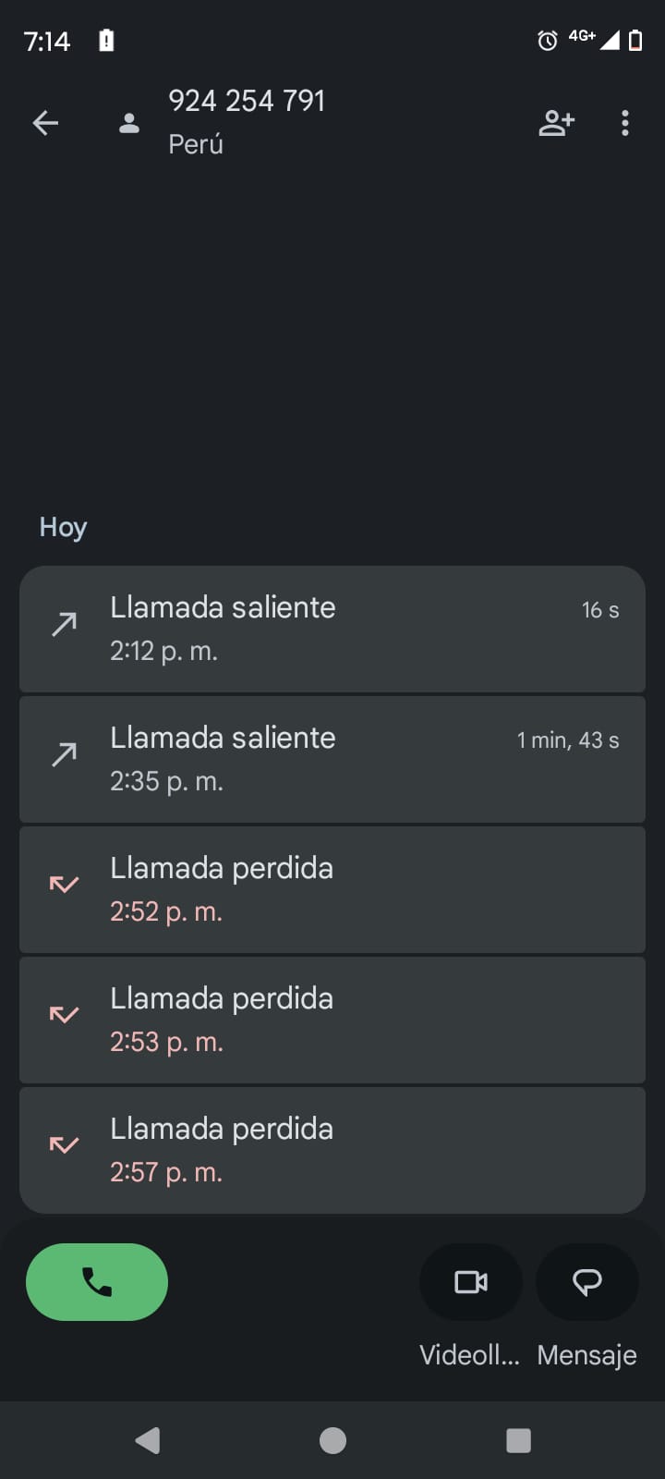The height and width of the screenshot is (1479, 665).
Task: Tap the back arrow in header
Action: pos(45,123)
